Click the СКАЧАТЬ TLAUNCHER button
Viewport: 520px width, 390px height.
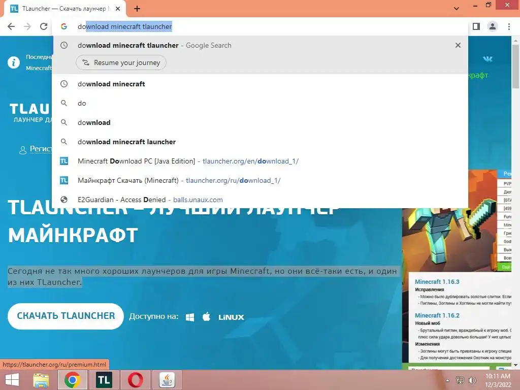66,316
